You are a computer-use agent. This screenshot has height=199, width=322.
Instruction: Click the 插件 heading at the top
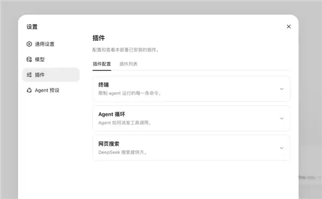[99, 38]
